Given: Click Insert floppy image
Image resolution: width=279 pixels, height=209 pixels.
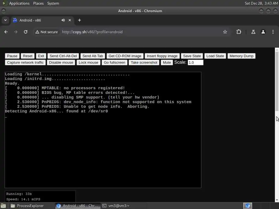Looking at the screenshot, I should click(x=162, y=56).
